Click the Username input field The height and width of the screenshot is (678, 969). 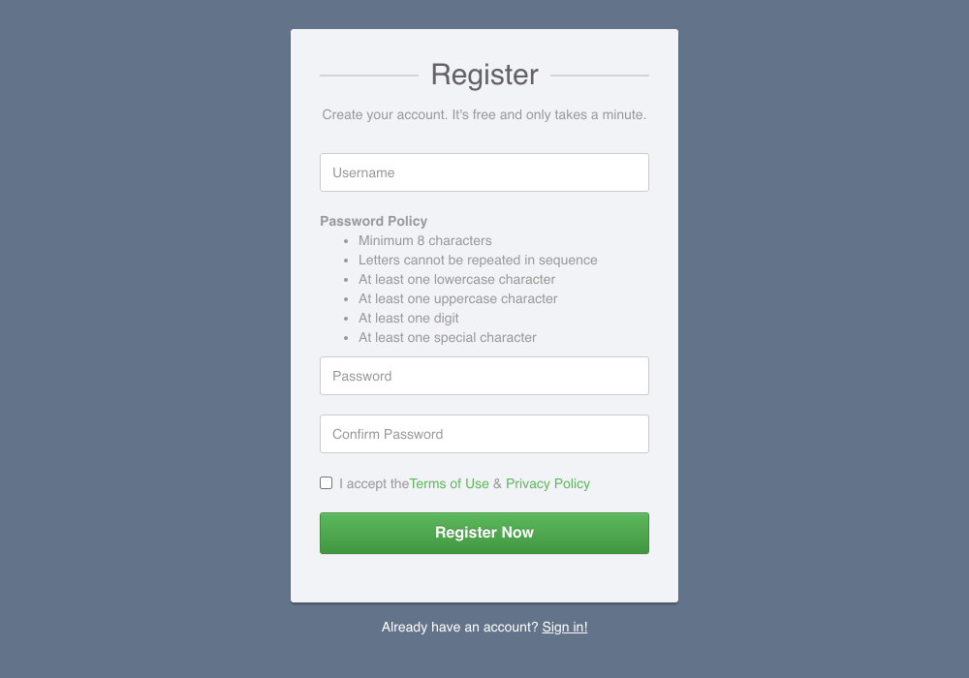pyautogui.click(x=484, y=171)
